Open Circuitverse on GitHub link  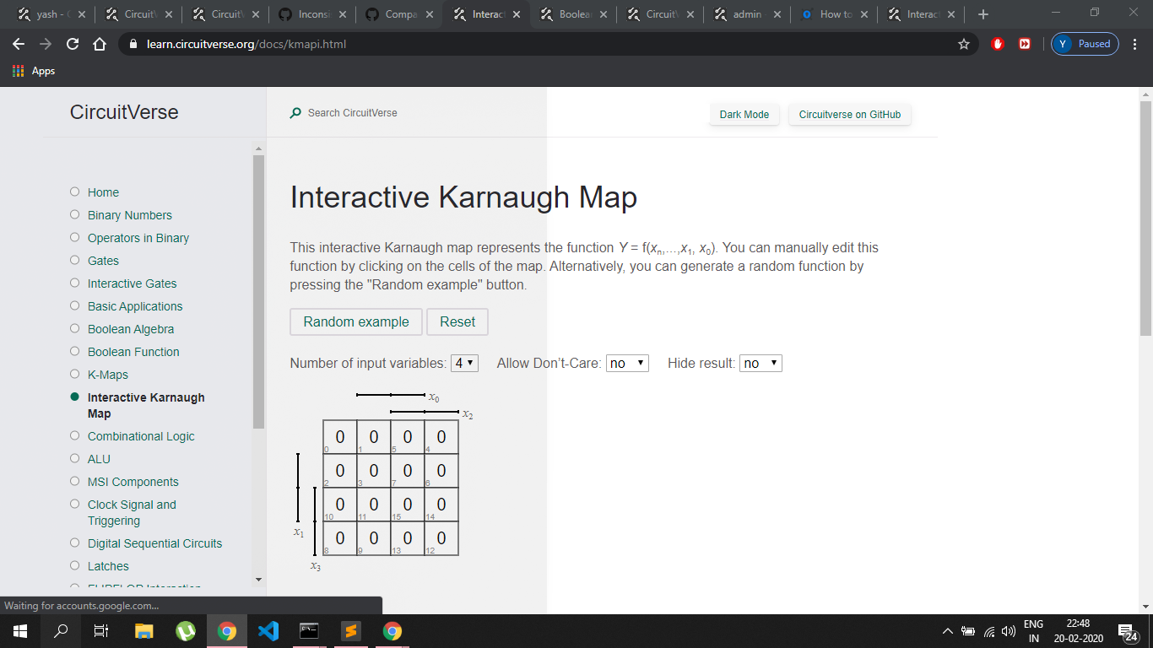[x=850, y=115]
